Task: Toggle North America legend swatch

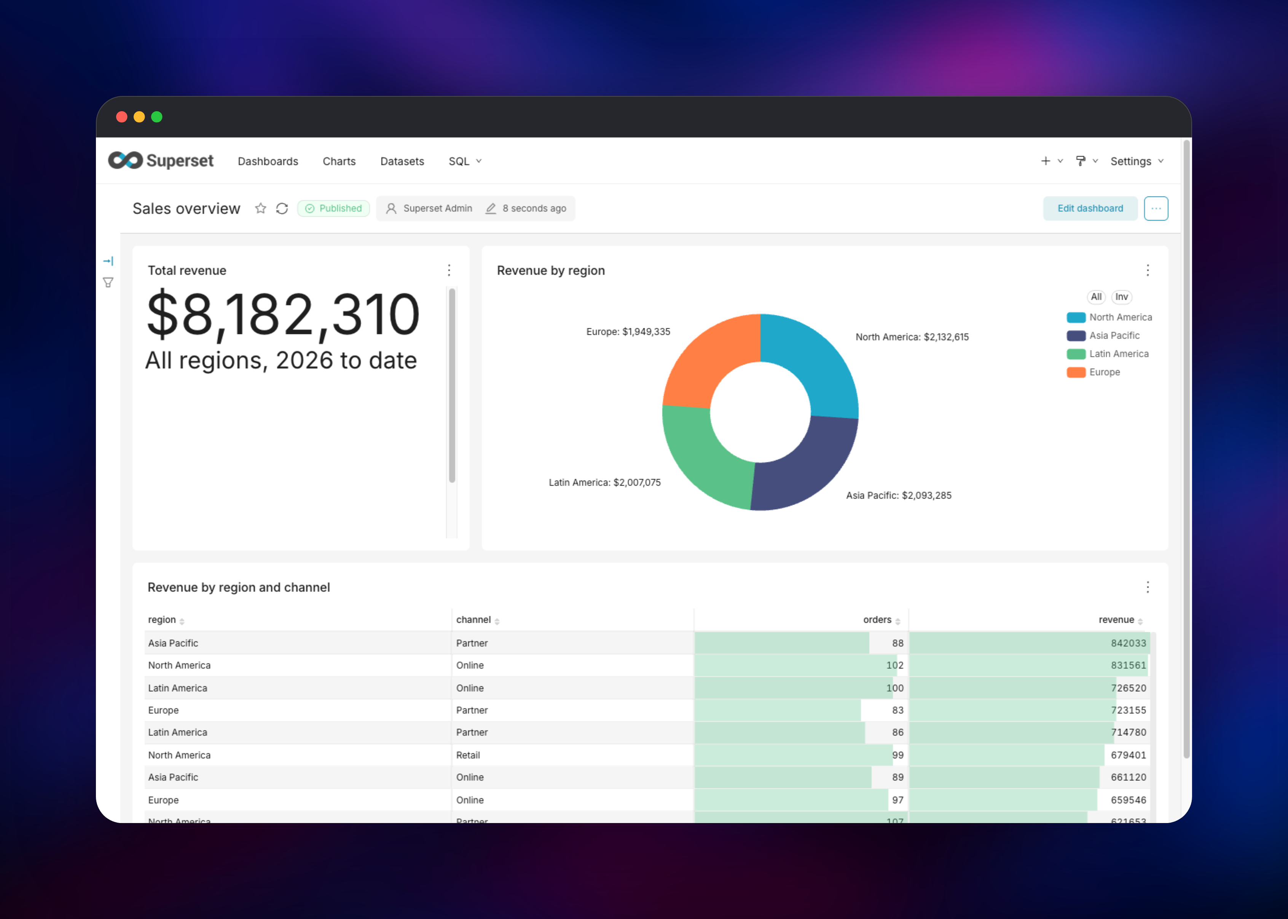Action: (1076, 318)
